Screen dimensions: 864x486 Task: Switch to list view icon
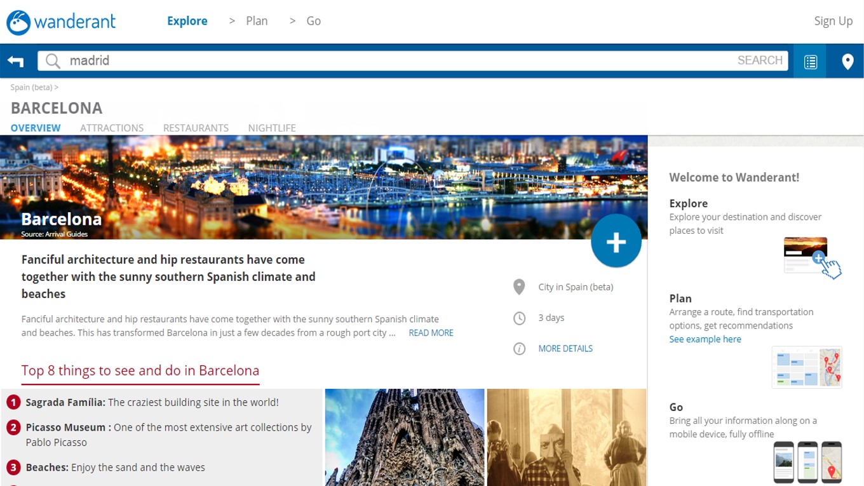pyautogui.click(x=810, y=62)
